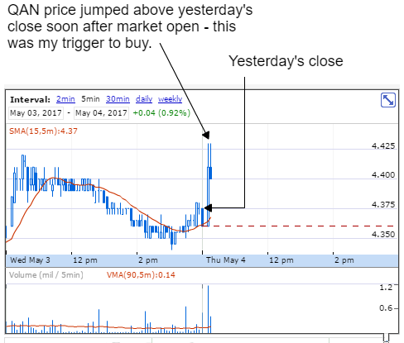The image size is (404, 343).
Task: Switch to the 30min interval
Action: tap(118, 99)
